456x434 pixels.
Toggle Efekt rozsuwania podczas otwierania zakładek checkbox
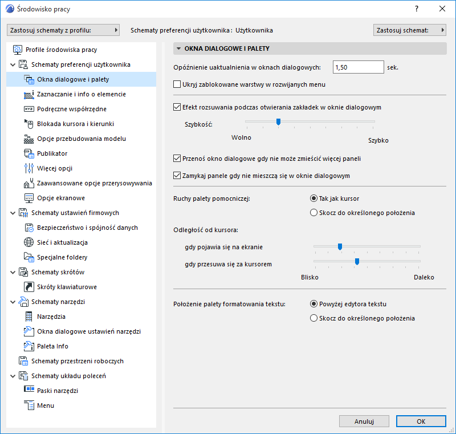177,107
